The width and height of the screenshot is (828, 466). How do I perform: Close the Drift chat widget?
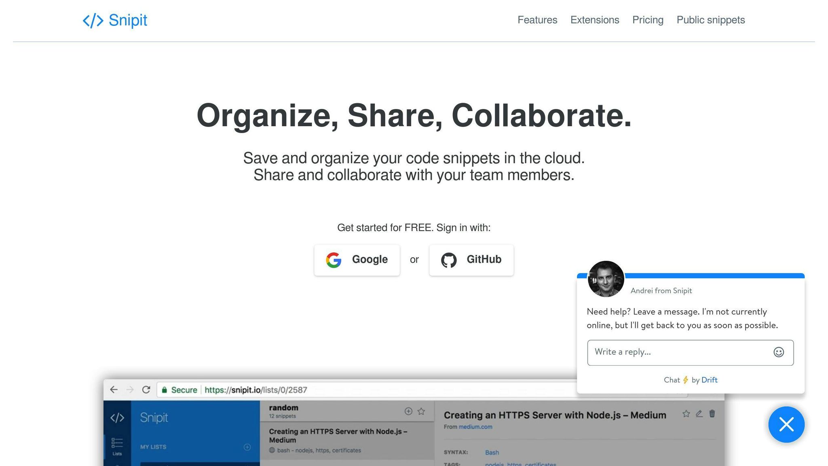tap(786, 424)
